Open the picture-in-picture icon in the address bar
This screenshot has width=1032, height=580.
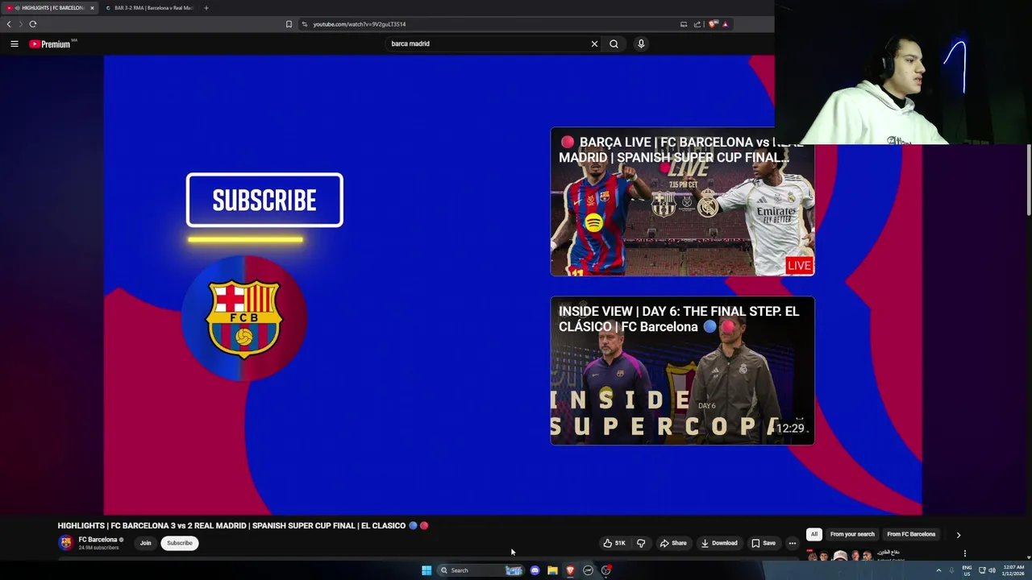coord(684,24)
